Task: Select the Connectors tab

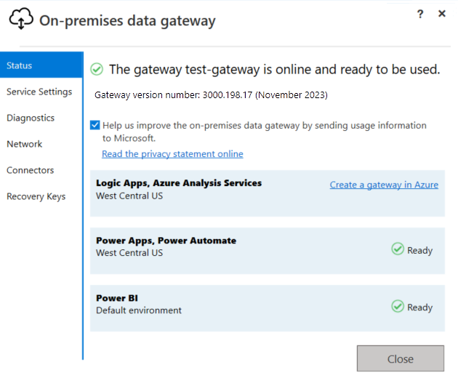Action: (x=31, y=170)
